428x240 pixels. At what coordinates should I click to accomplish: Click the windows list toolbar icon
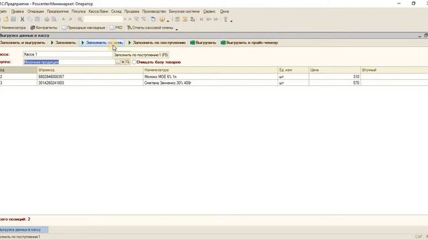[153, 19]
